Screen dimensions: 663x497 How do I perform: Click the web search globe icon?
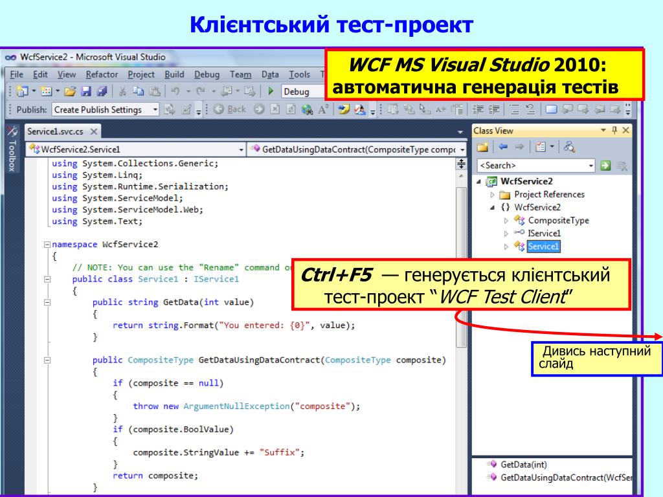click(x=308, y=110)
